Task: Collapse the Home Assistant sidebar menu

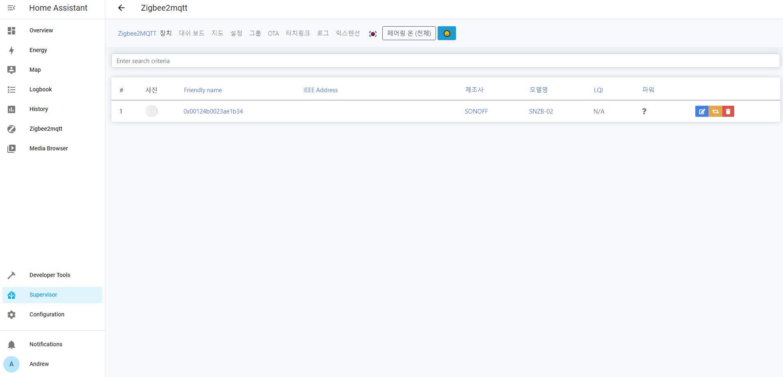Action: [x=11, y=8]
